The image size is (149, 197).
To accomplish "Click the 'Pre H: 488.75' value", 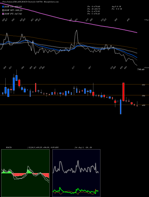I will click(x=94, y=9).
